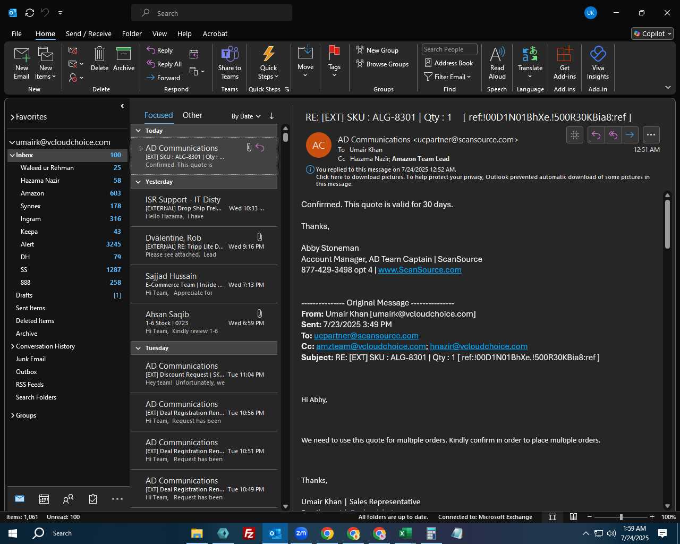Expand the Groups section

[13, 415]
